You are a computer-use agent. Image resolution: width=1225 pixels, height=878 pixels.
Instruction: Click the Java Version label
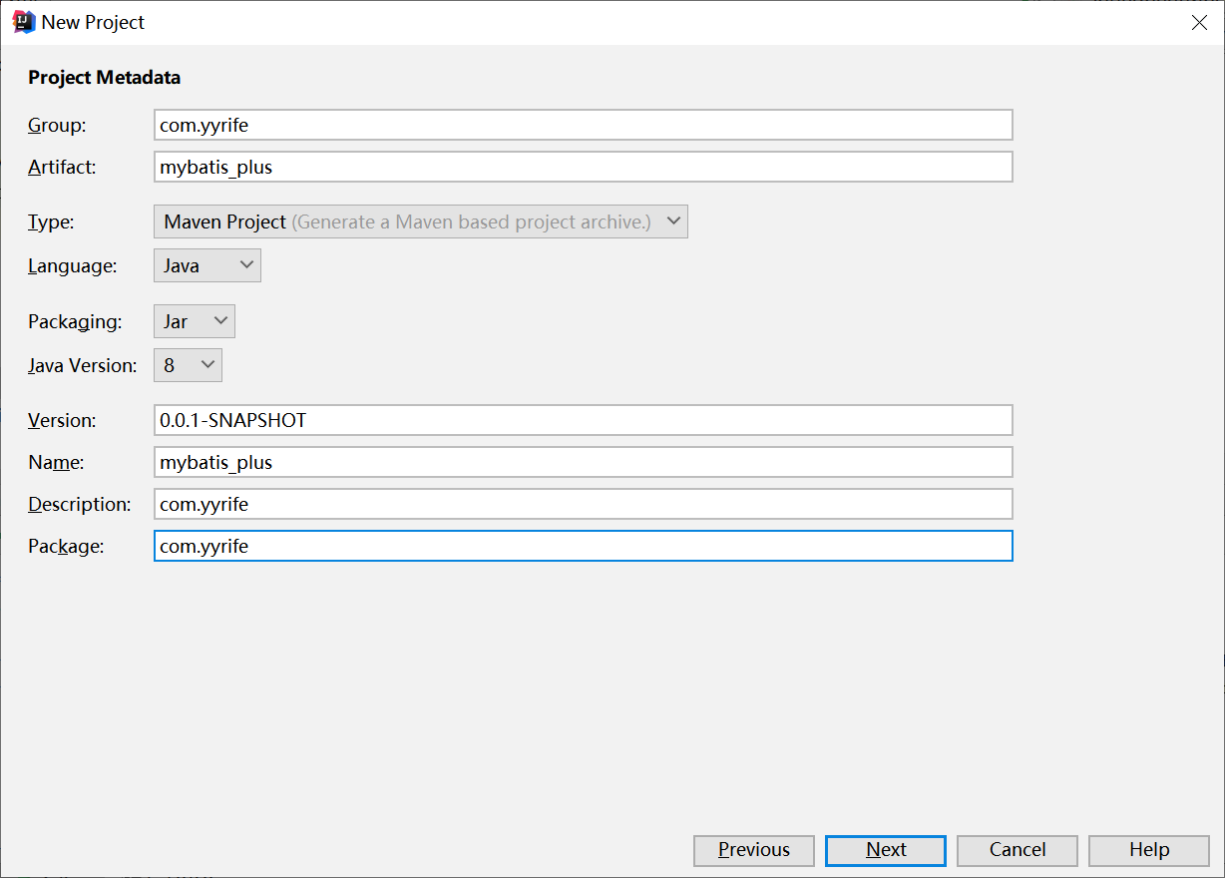82,365
